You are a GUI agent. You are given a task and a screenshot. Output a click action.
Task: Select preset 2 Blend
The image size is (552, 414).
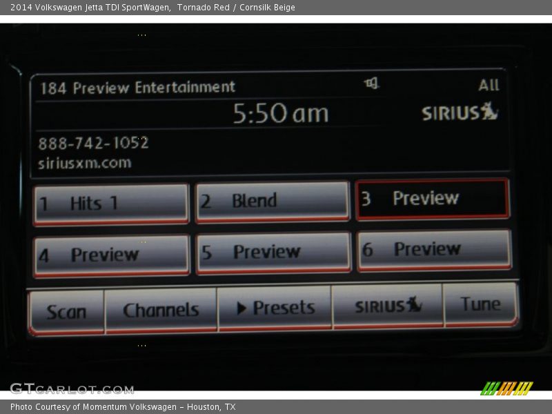pos(273,201)
